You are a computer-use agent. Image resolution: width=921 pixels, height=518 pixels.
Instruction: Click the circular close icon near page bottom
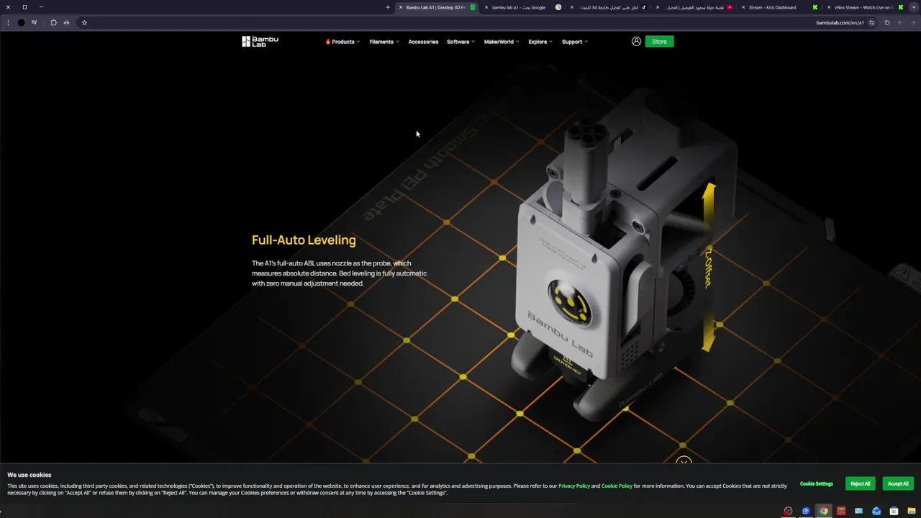(x=684, y=461)
